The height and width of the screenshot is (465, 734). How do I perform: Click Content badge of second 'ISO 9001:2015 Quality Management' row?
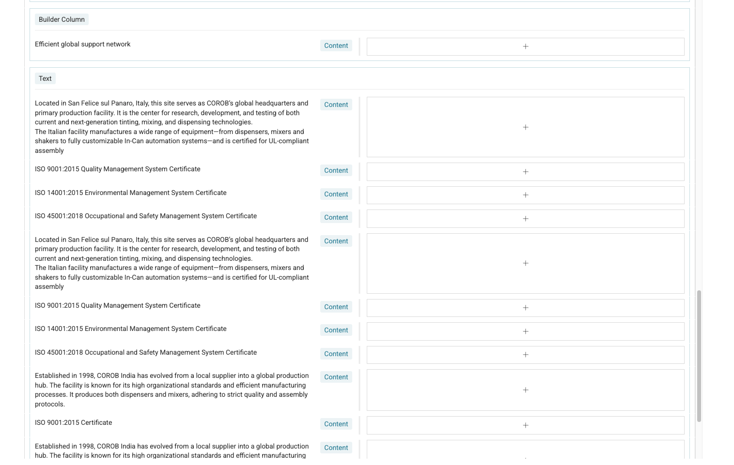336,307
